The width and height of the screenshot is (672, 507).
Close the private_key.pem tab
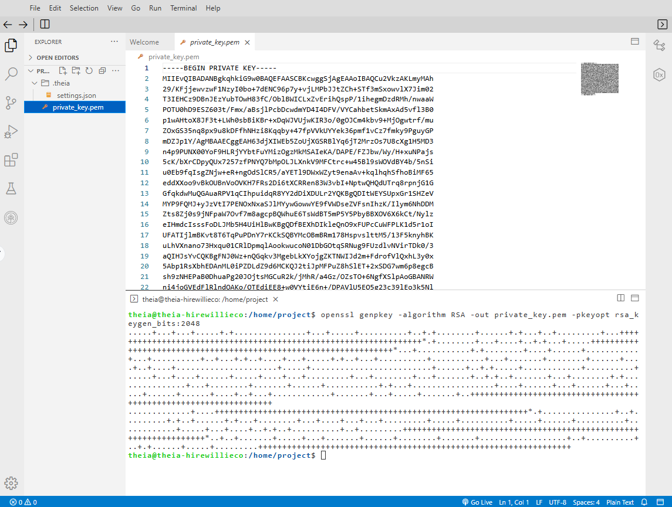click(247, 42)
